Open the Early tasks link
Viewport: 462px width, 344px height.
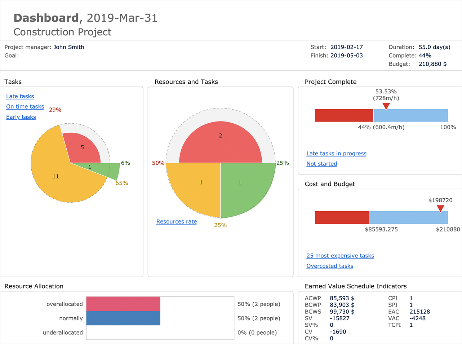pos(21,117)
